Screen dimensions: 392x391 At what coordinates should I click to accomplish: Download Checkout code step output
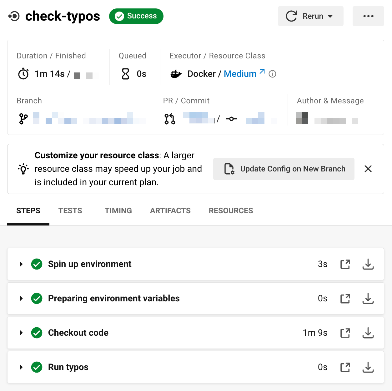click(x=368, y=333)
